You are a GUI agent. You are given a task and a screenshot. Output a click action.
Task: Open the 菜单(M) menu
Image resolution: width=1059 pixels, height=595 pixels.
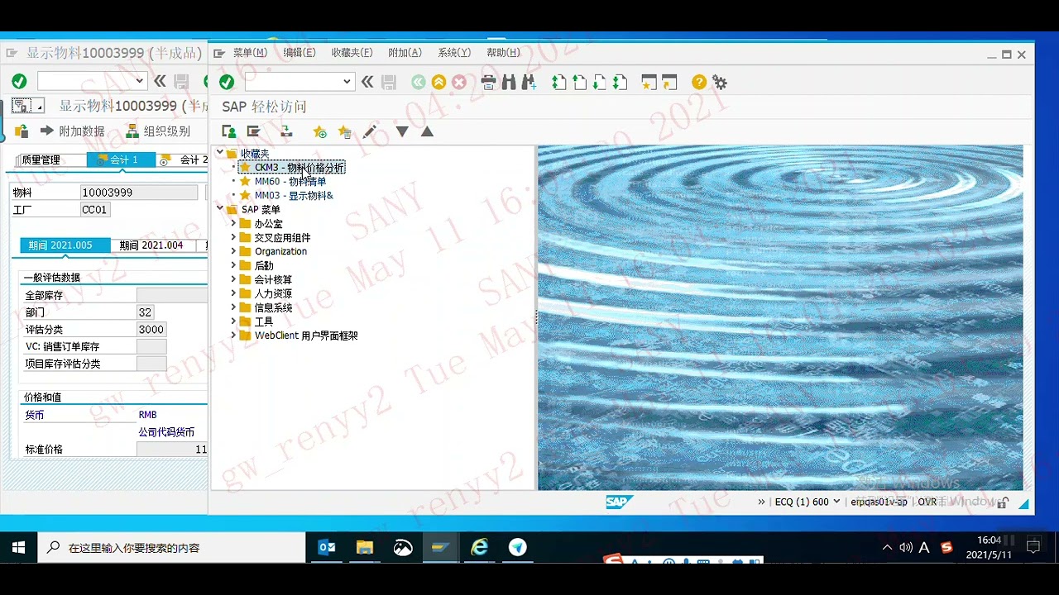pyautogui.click(x=250, y=53)
